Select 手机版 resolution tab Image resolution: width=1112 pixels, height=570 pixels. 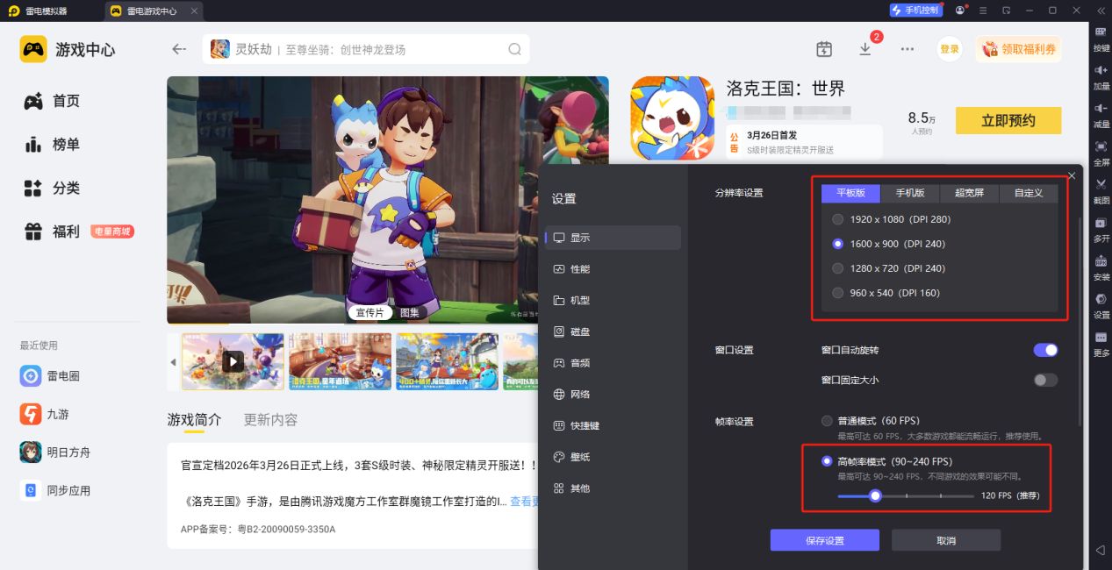click(909, 193)
